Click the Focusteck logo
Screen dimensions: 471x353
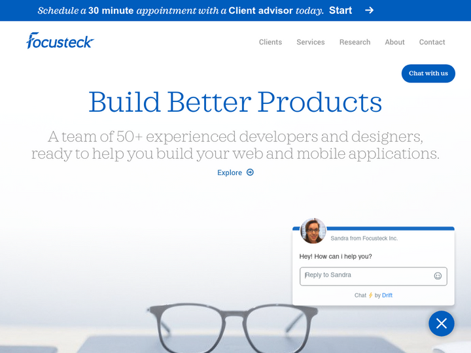click(60, 41)
